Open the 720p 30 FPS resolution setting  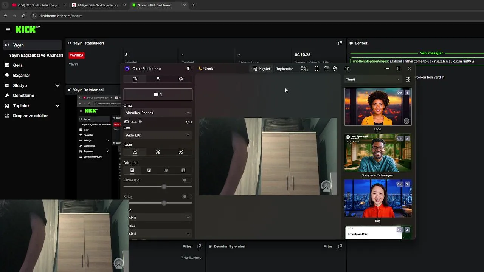tap(304, 69)
